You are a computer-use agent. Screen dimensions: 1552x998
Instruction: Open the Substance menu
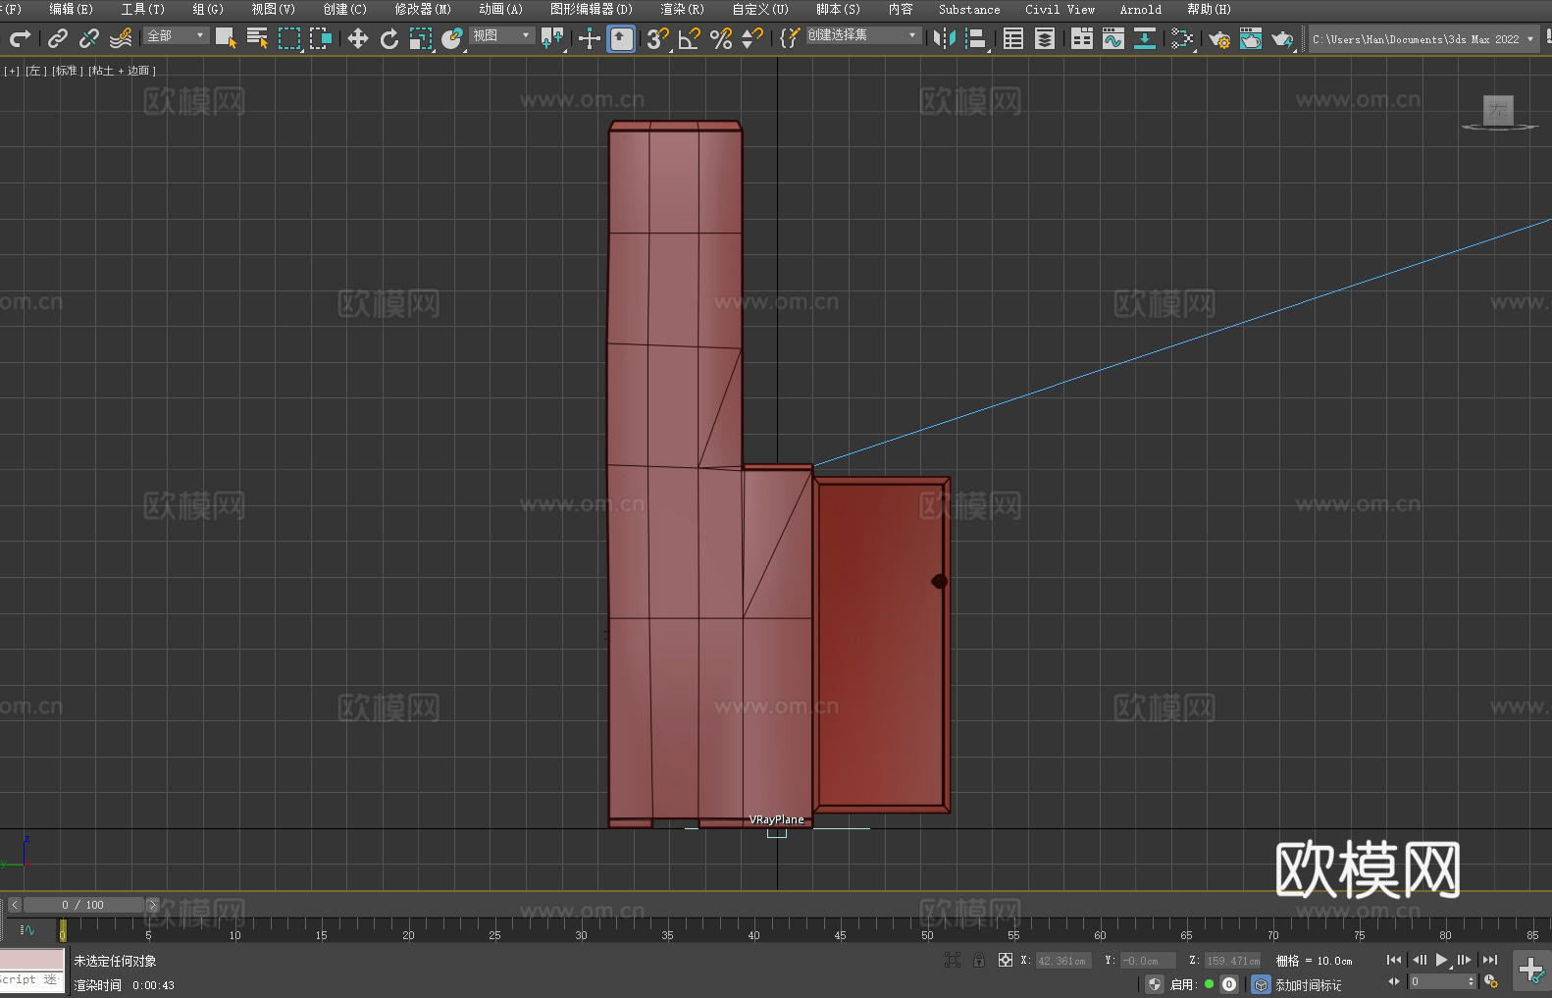(969, 9)
